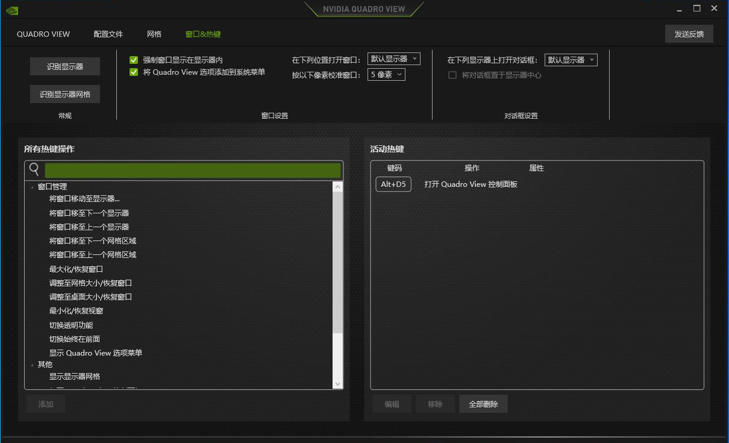Click the NVIDIA logo next to QUADRO VIEW menu
The image size is (729, 443).
(x=12, y=8)
